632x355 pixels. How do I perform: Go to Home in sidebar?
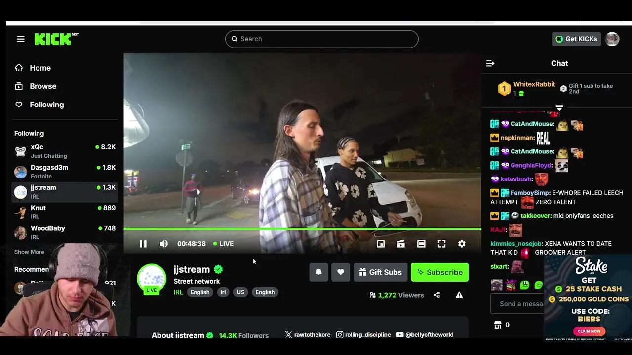[33, 68]
